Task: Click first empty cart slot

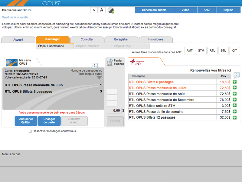Action: click(x=112, y=92)
